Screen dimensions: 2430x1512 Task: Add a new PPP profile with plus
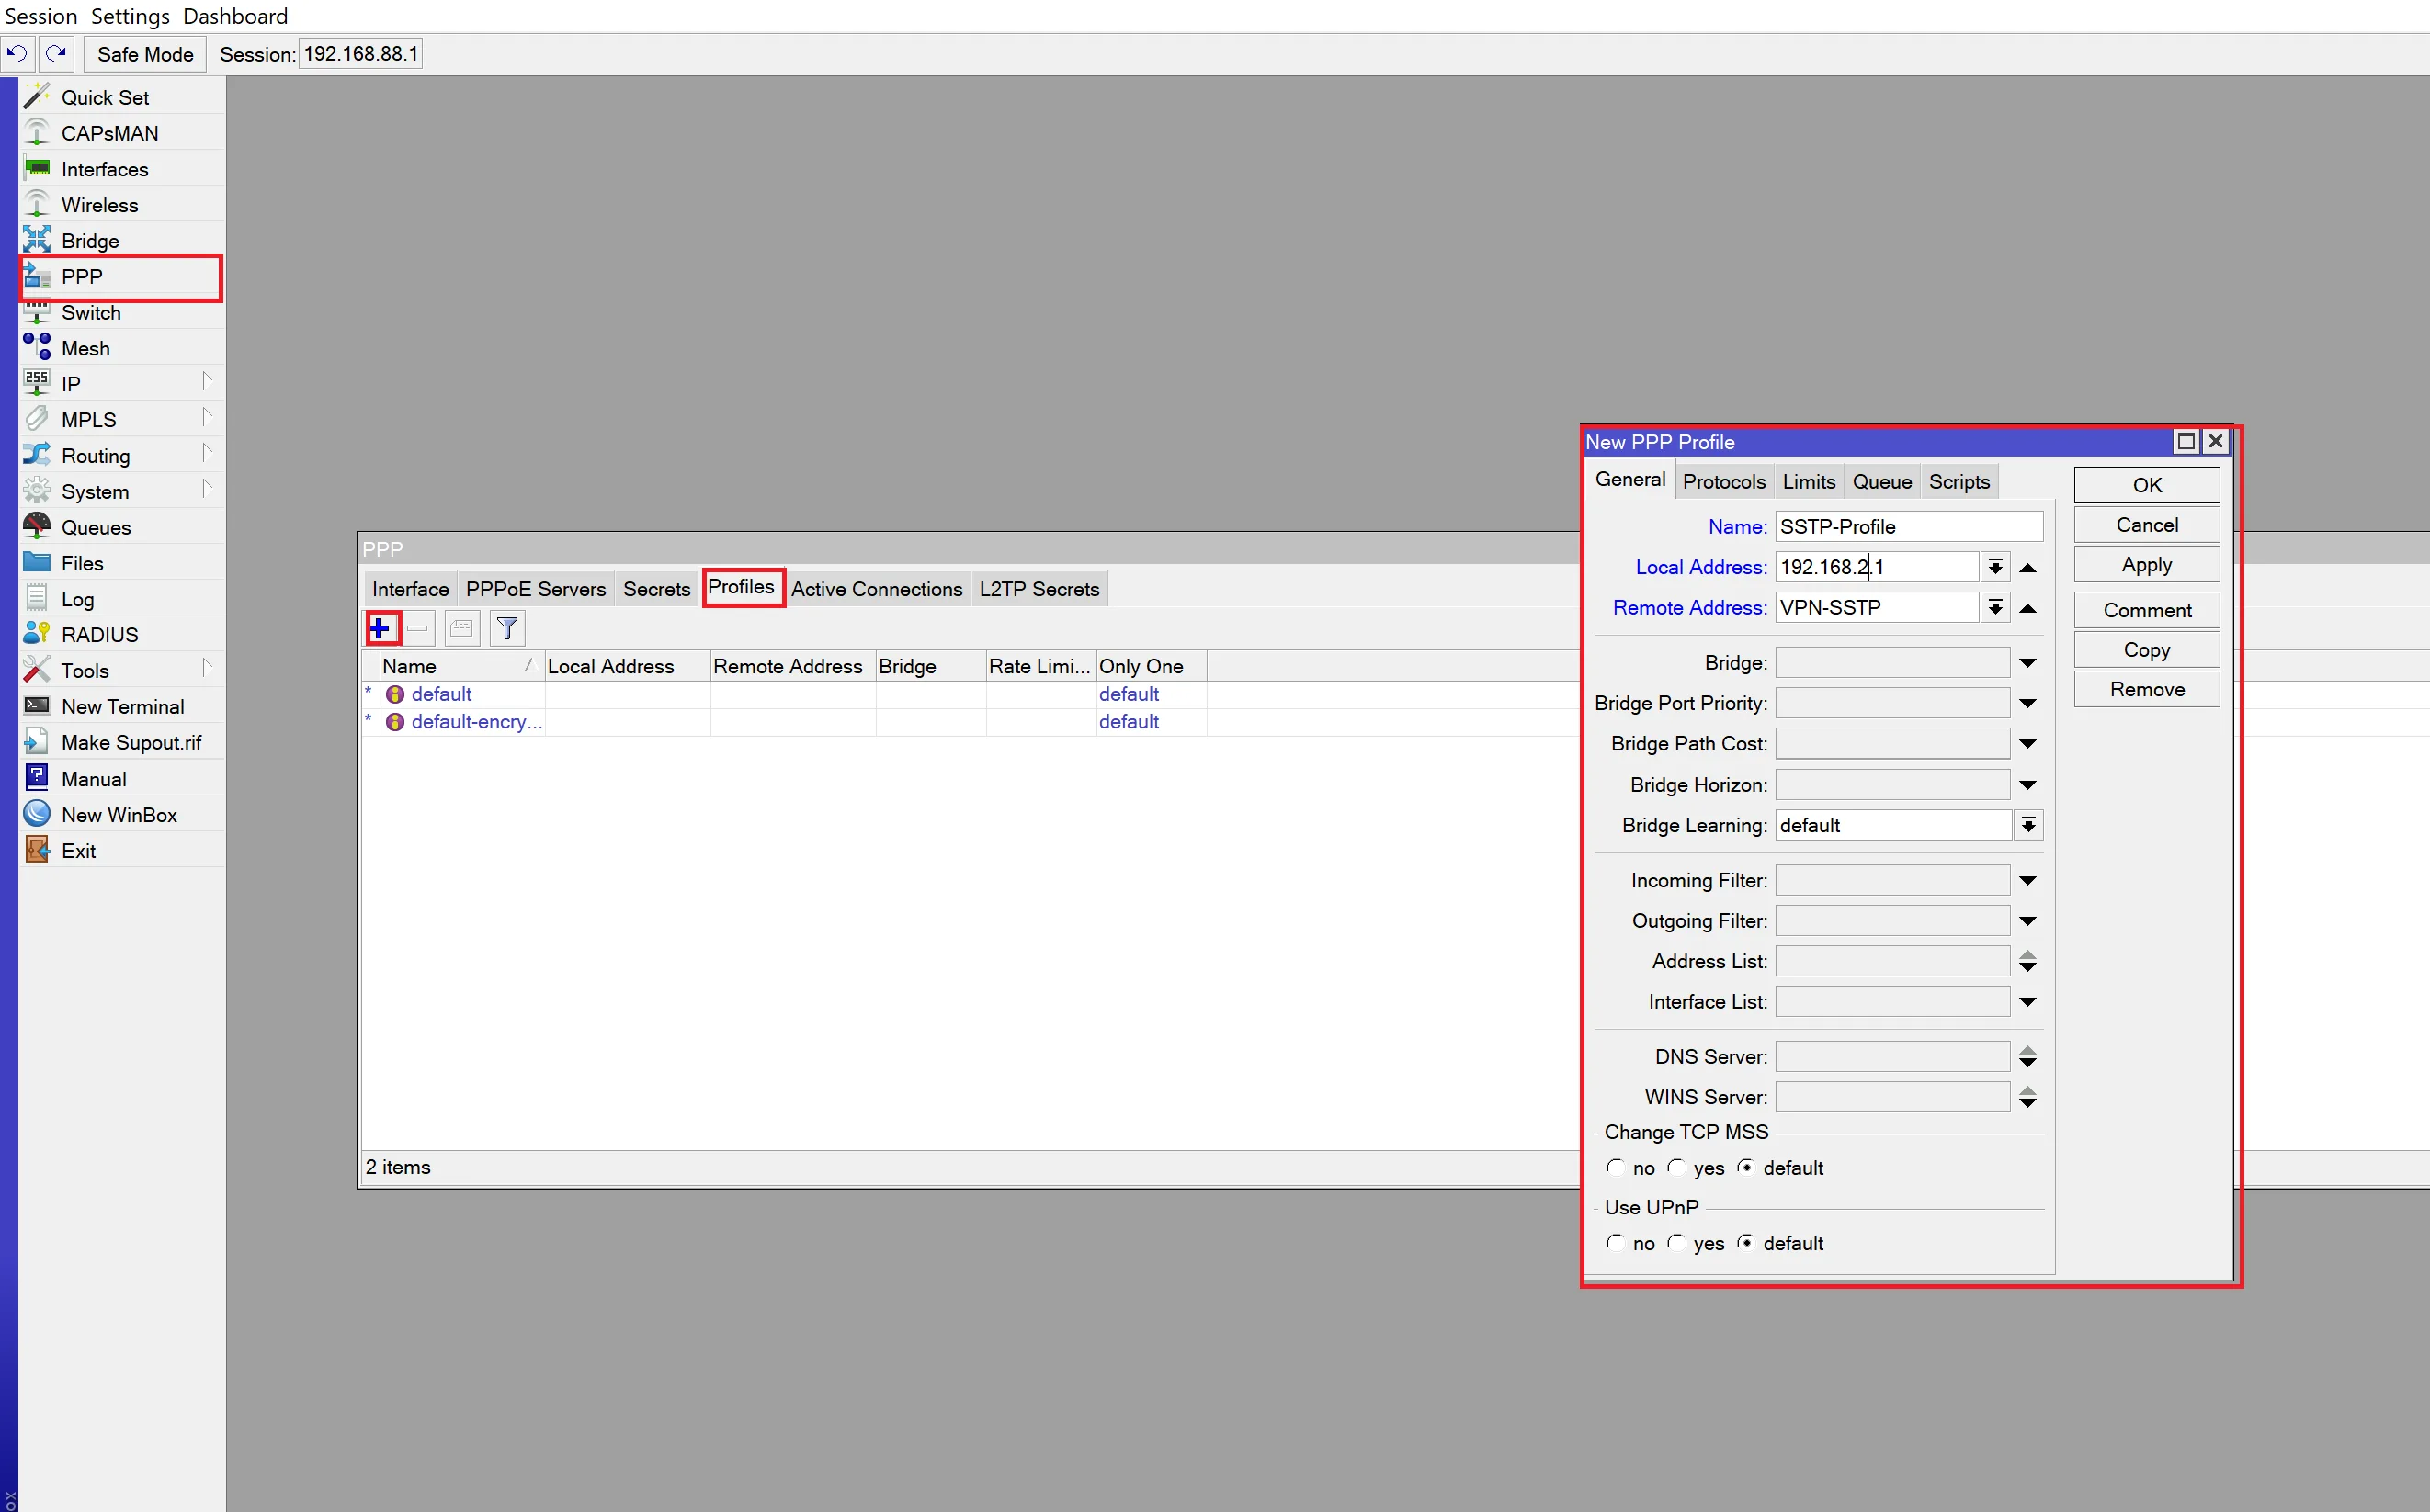[380, 629]
